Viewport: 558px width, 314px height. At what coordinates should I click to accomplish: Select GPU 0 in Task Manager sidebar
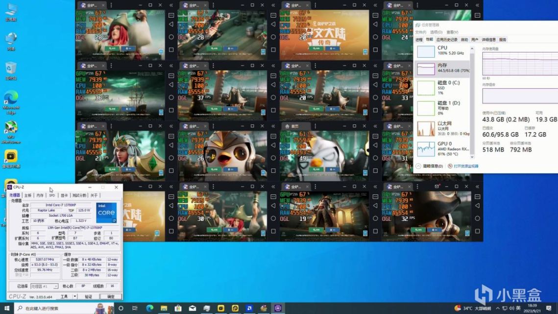(443, 149)
